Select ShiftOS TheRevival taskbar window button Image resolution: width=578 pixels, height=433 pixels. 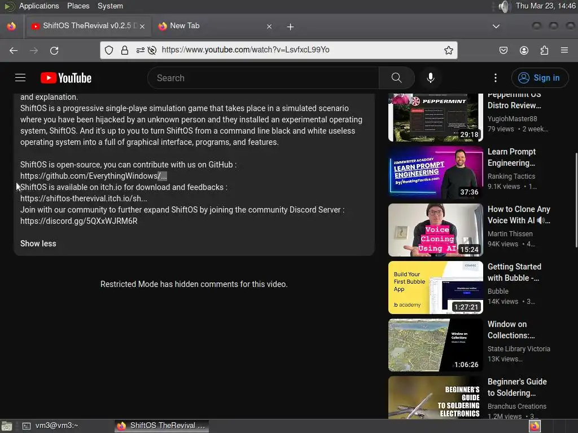coord(162,426)
